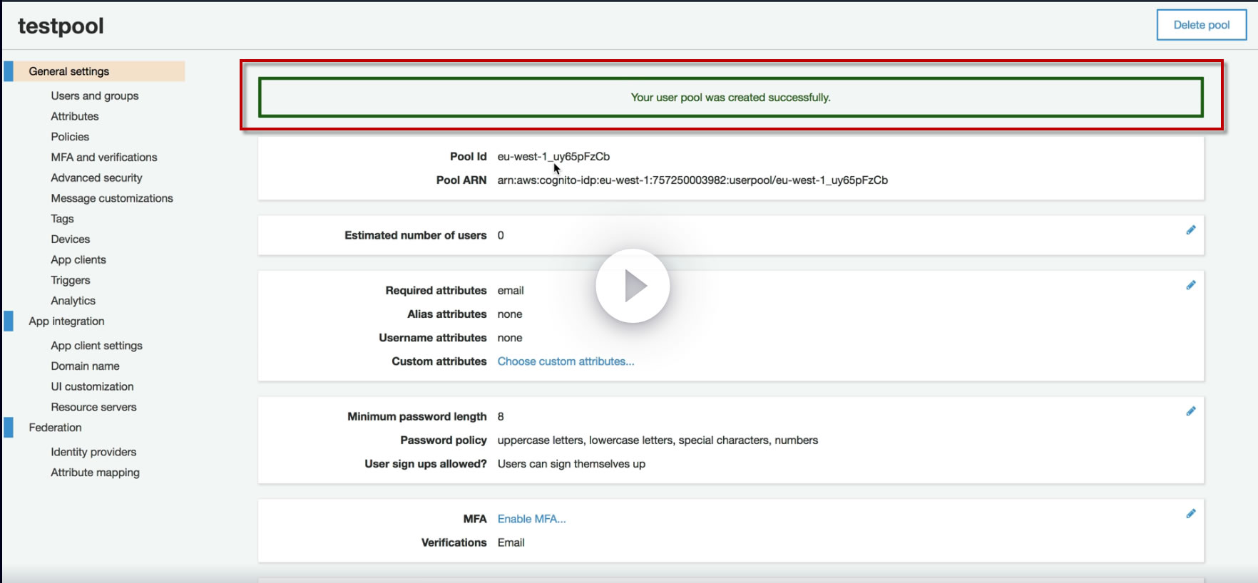The width and height of the screenshot is (1258, 583).
Task: Navigate to MFA and verifications
Action: 104,158
